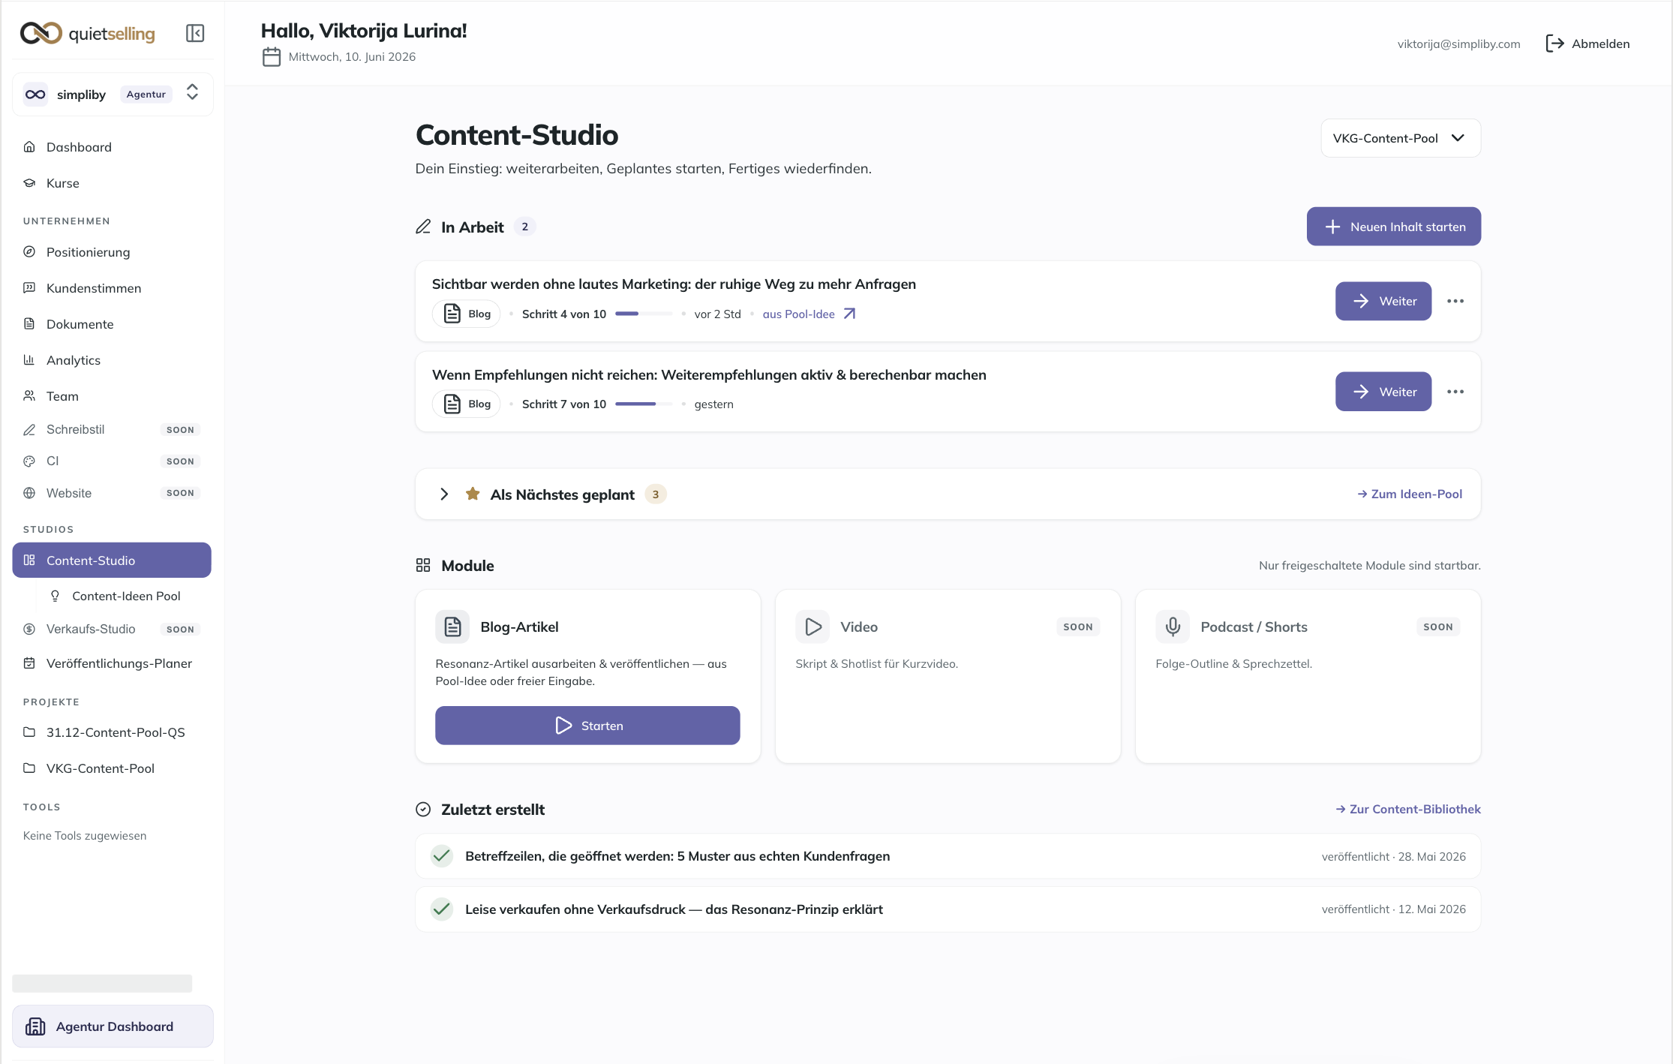Click the Video module play icon
1673x1064 pixels.
pyautogui.click(x=812, y=627)
